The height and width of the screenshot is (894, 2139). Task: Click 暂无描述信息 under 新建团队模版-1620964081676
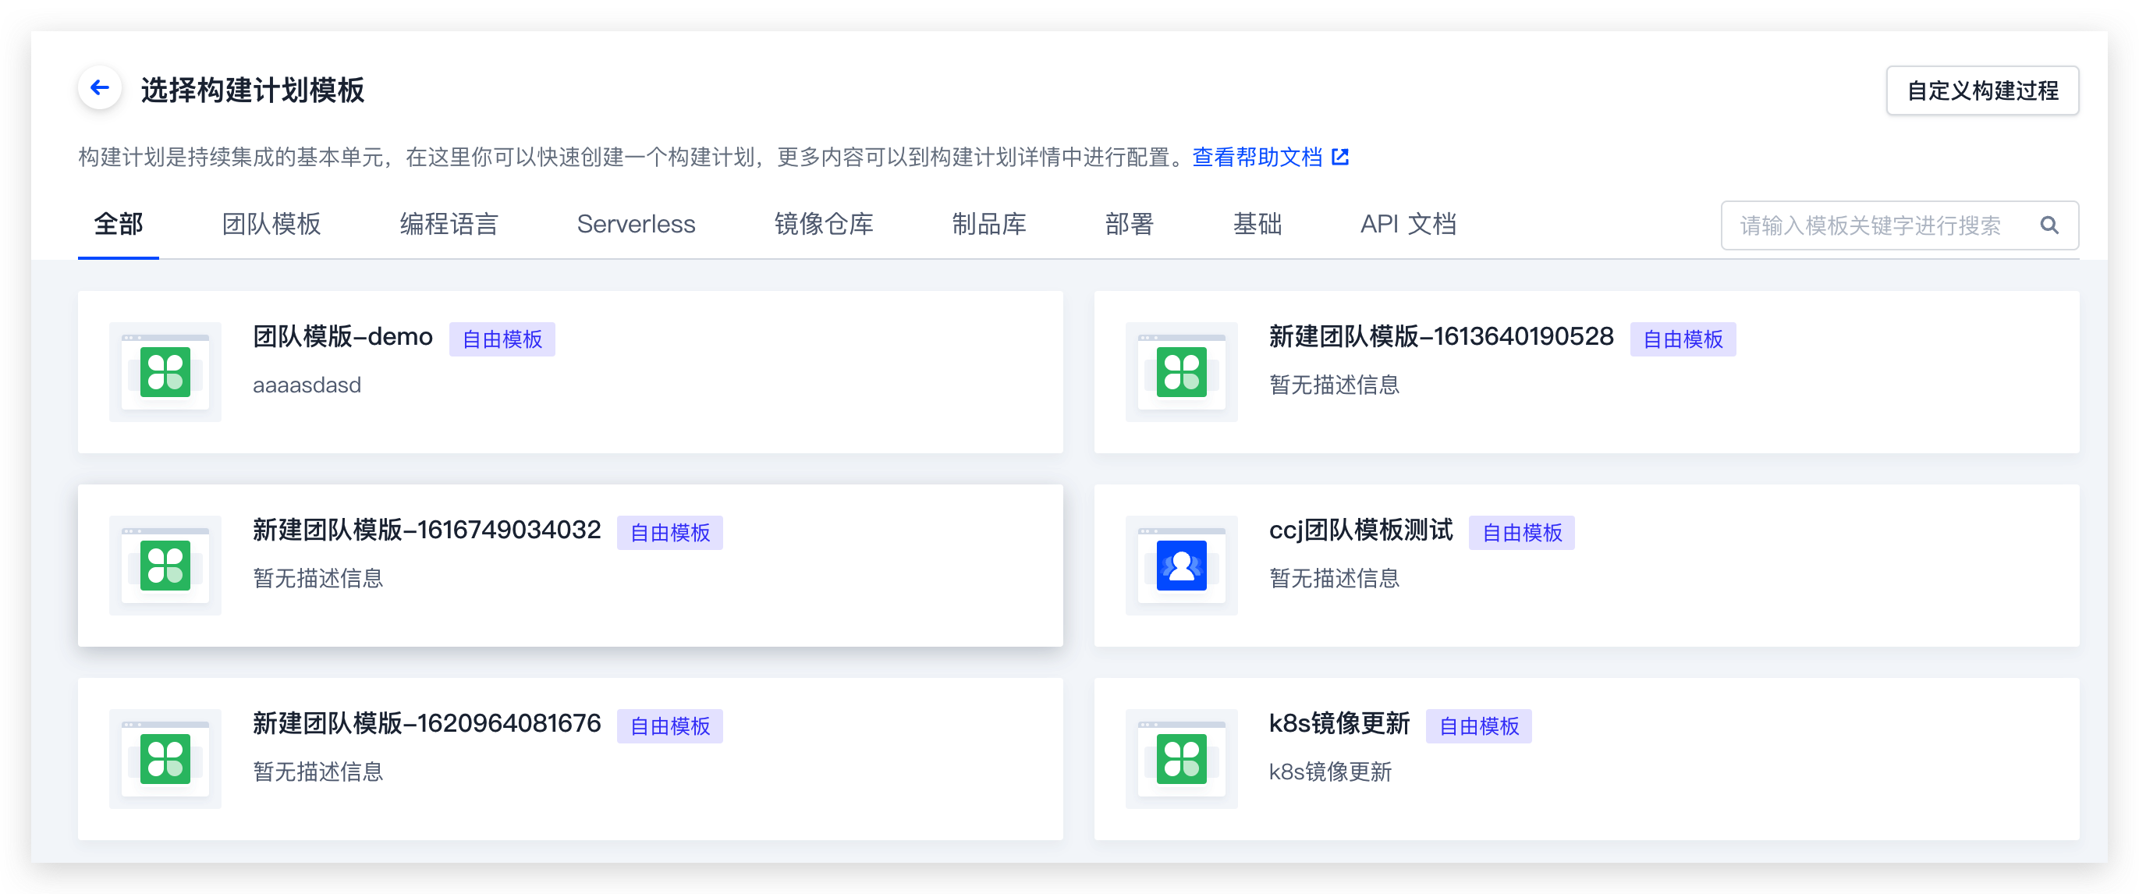(318, 772)
